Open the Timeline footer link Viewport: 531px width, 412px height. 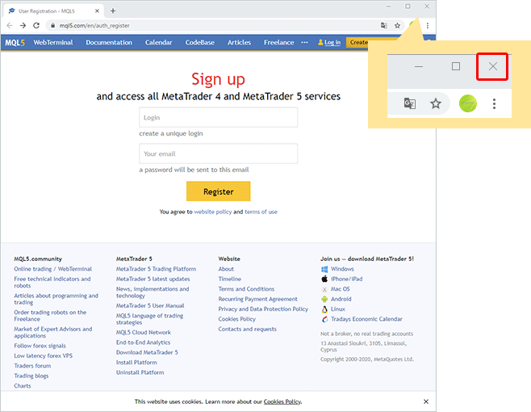(230, 279)
